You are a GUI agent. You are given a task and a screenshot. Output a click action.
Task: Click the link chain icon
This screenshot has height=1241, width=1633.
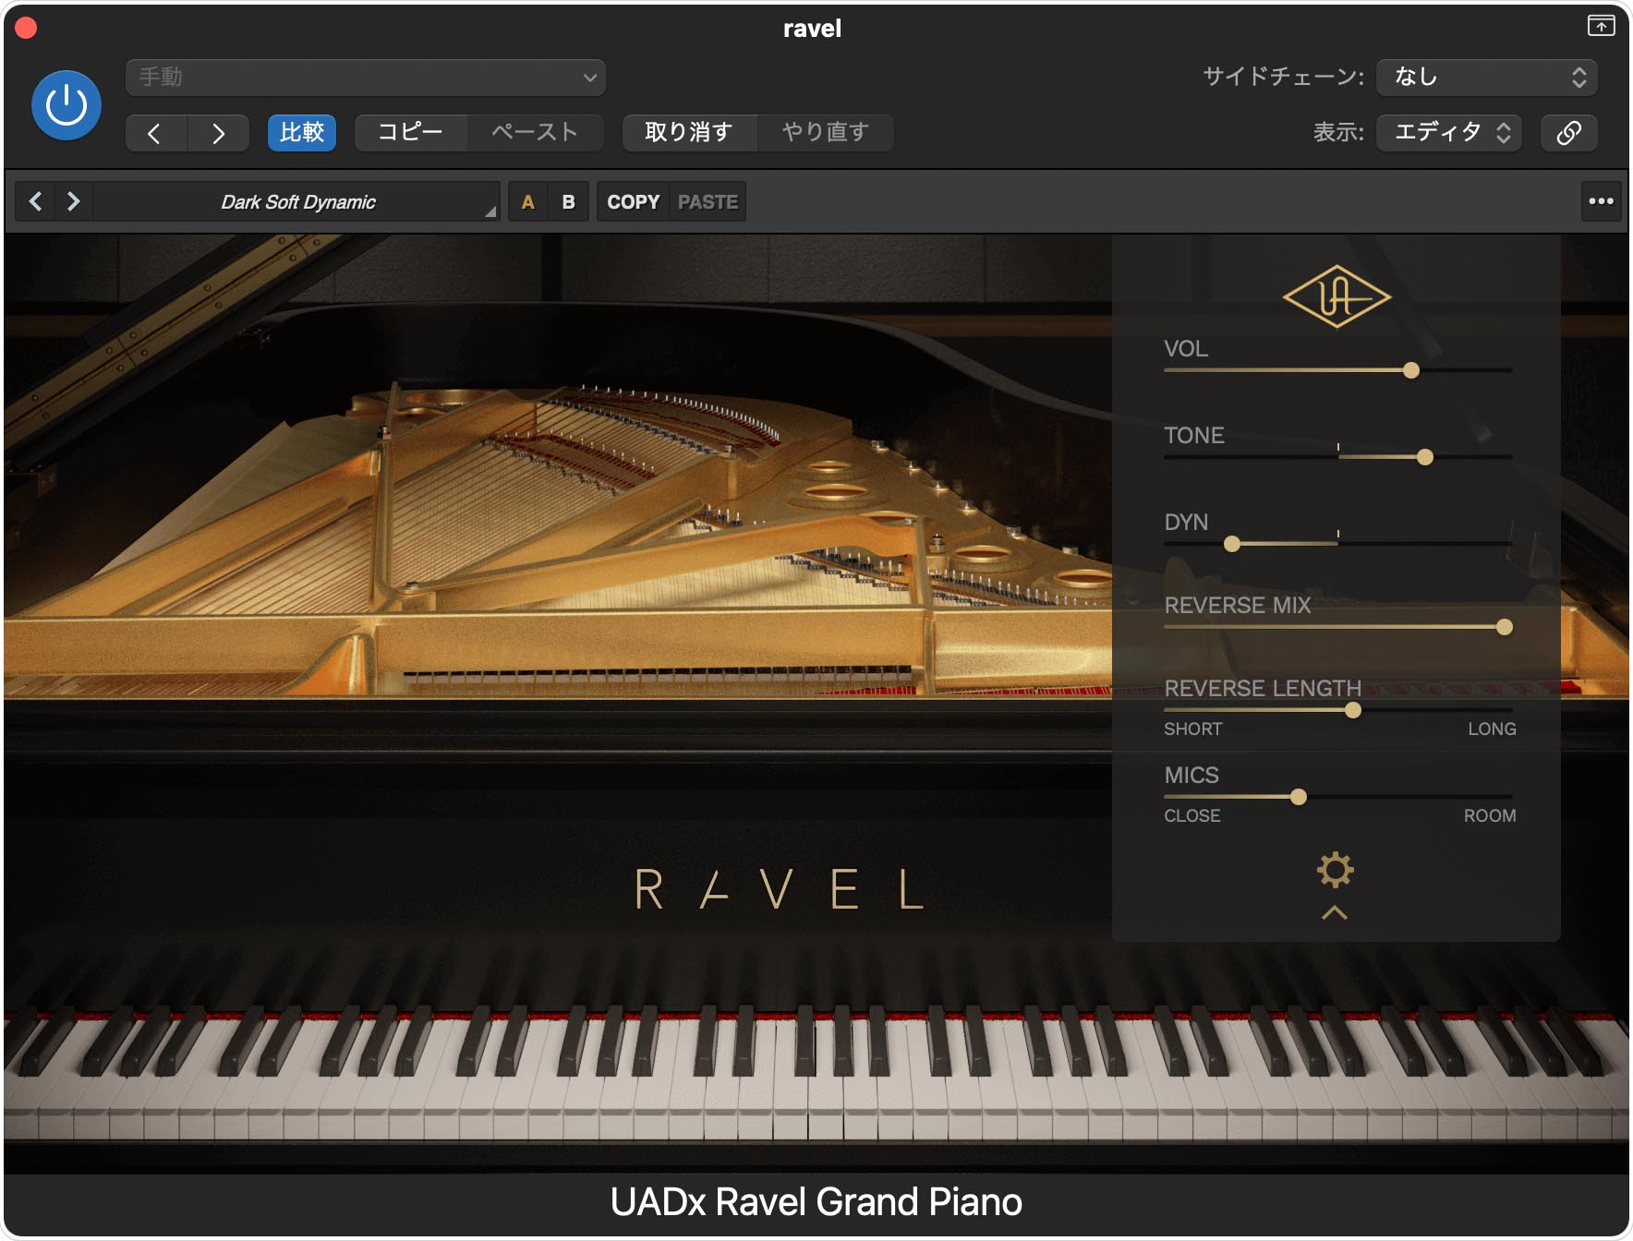pyautogui.click(x=1569, y=133)
